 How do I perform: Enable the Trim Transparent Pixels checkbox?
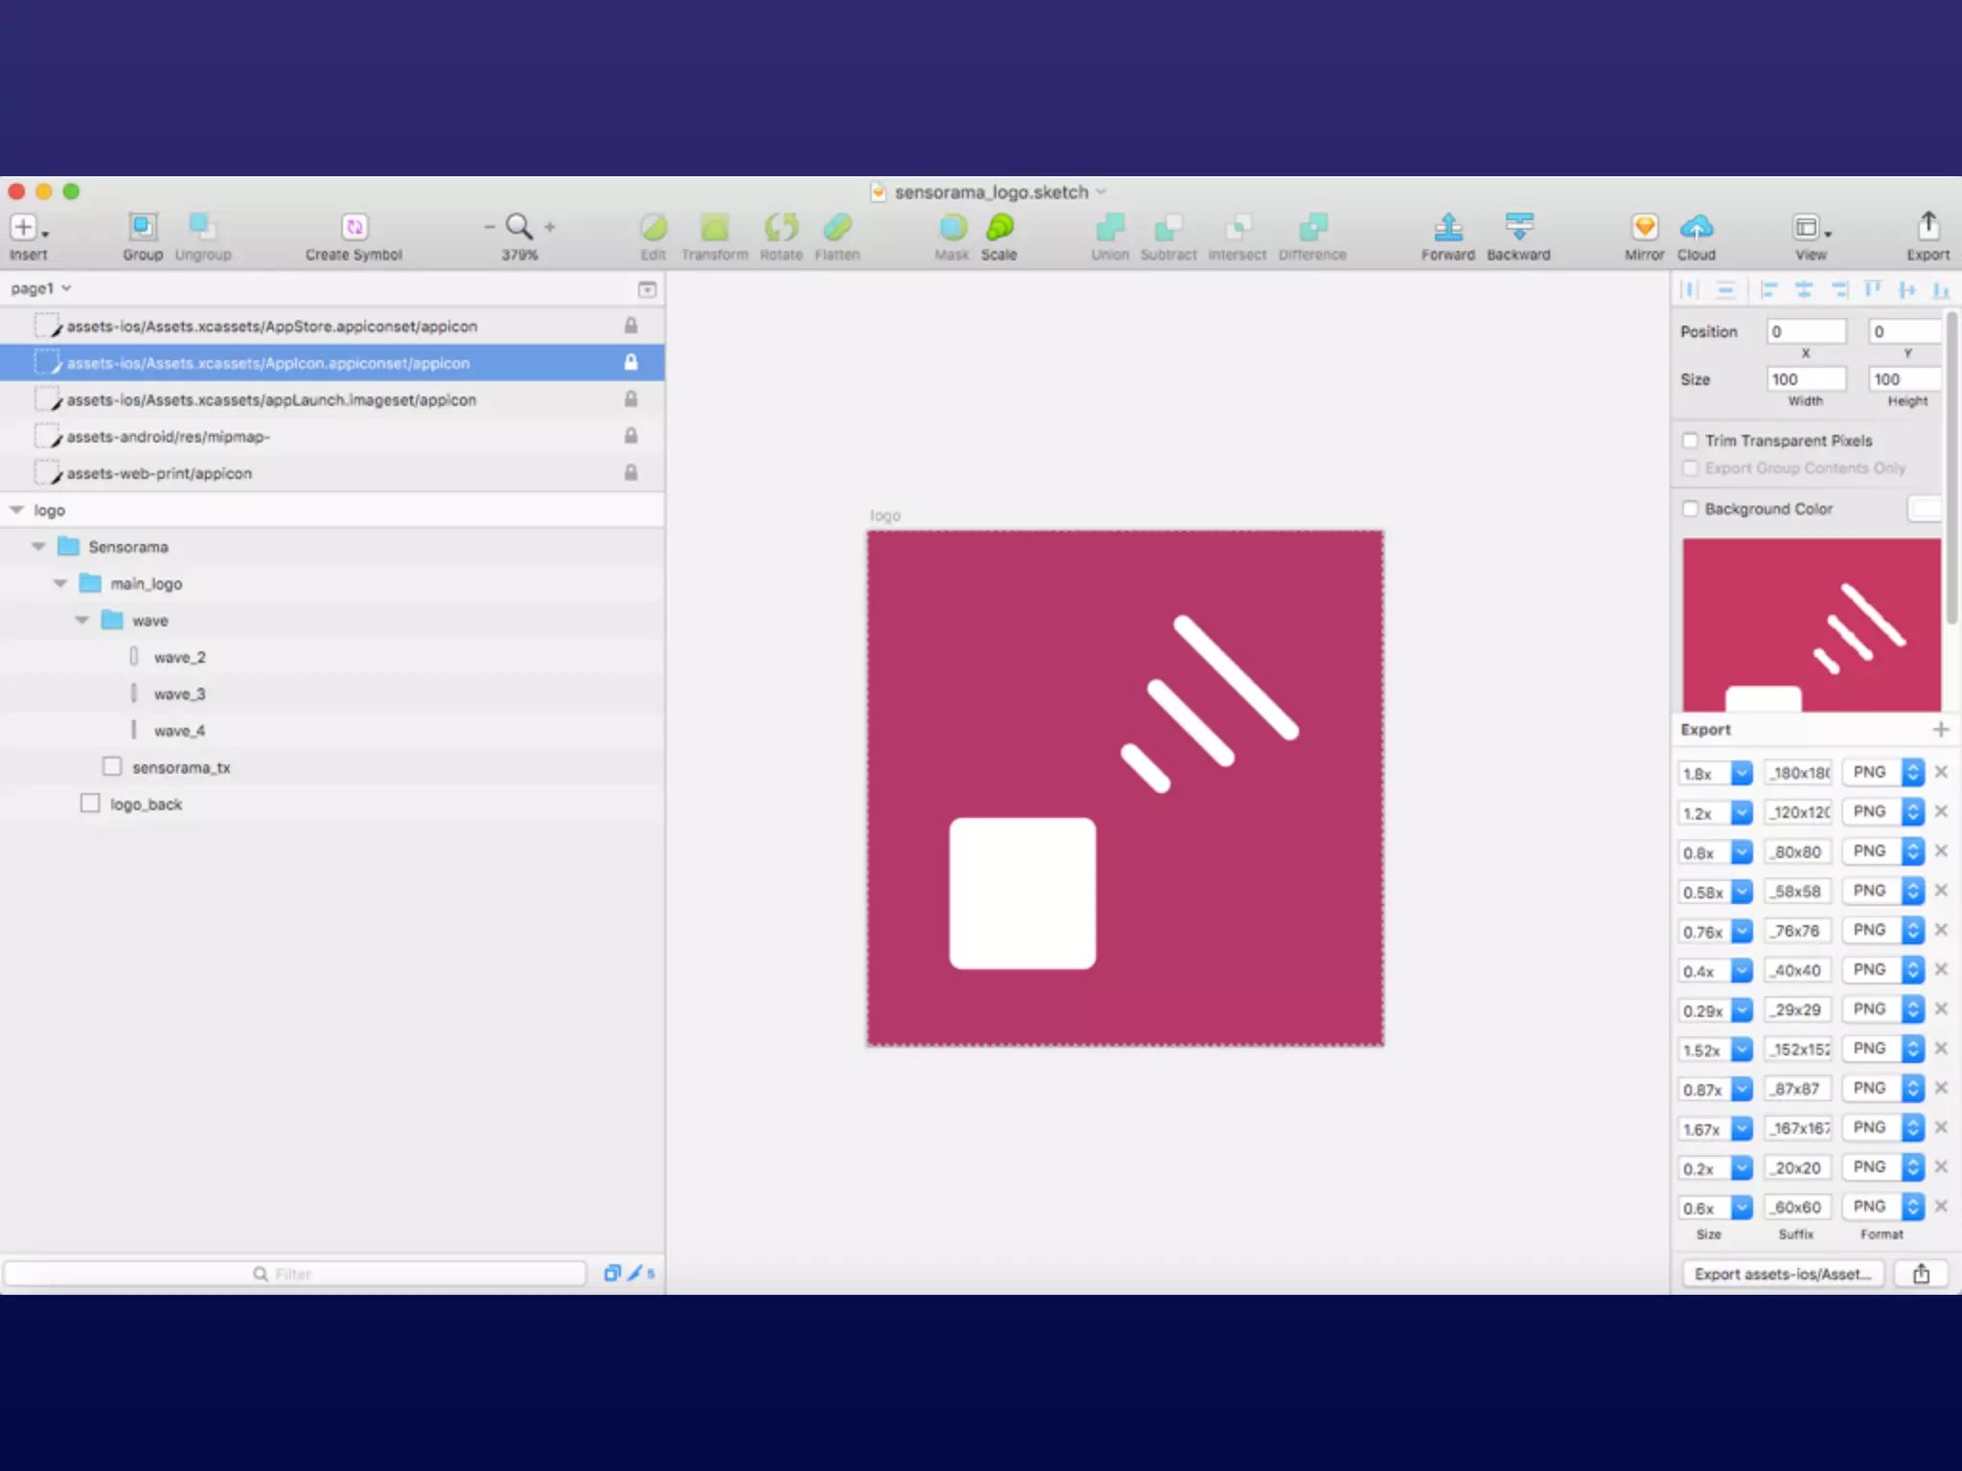1690,441
